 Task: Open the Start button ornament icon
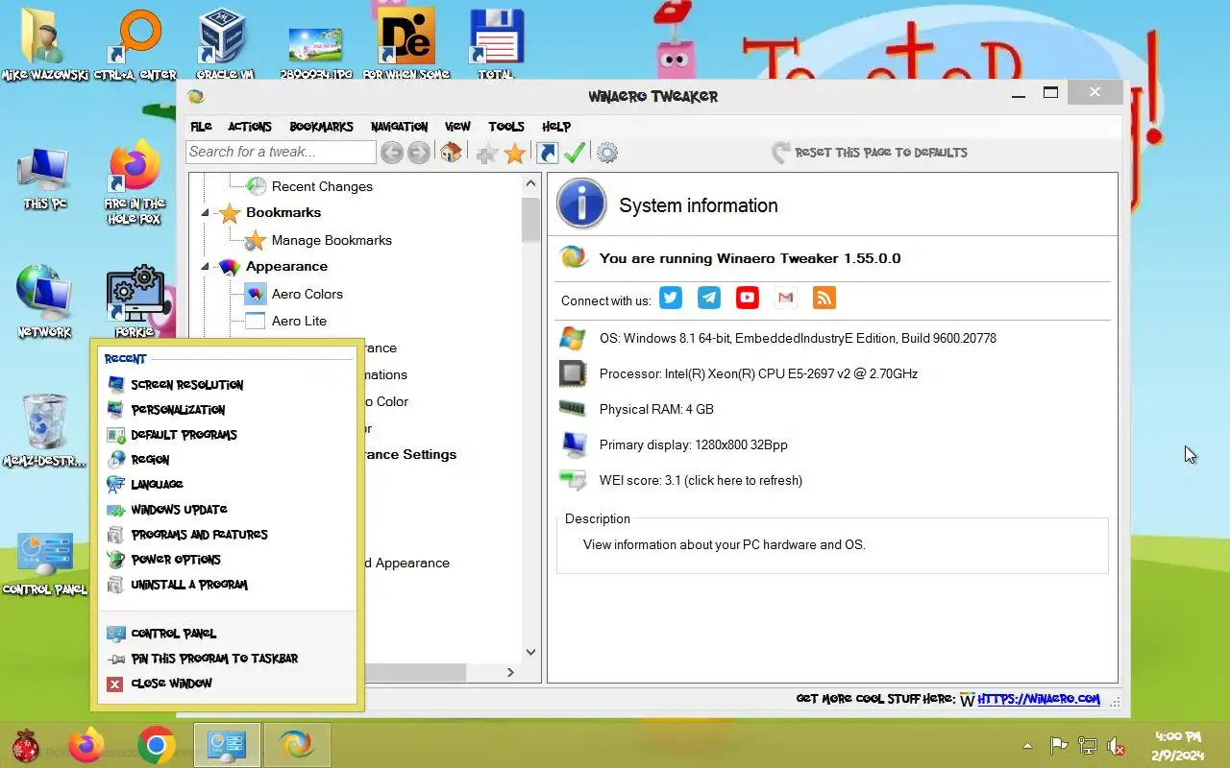tap(26, 746)
